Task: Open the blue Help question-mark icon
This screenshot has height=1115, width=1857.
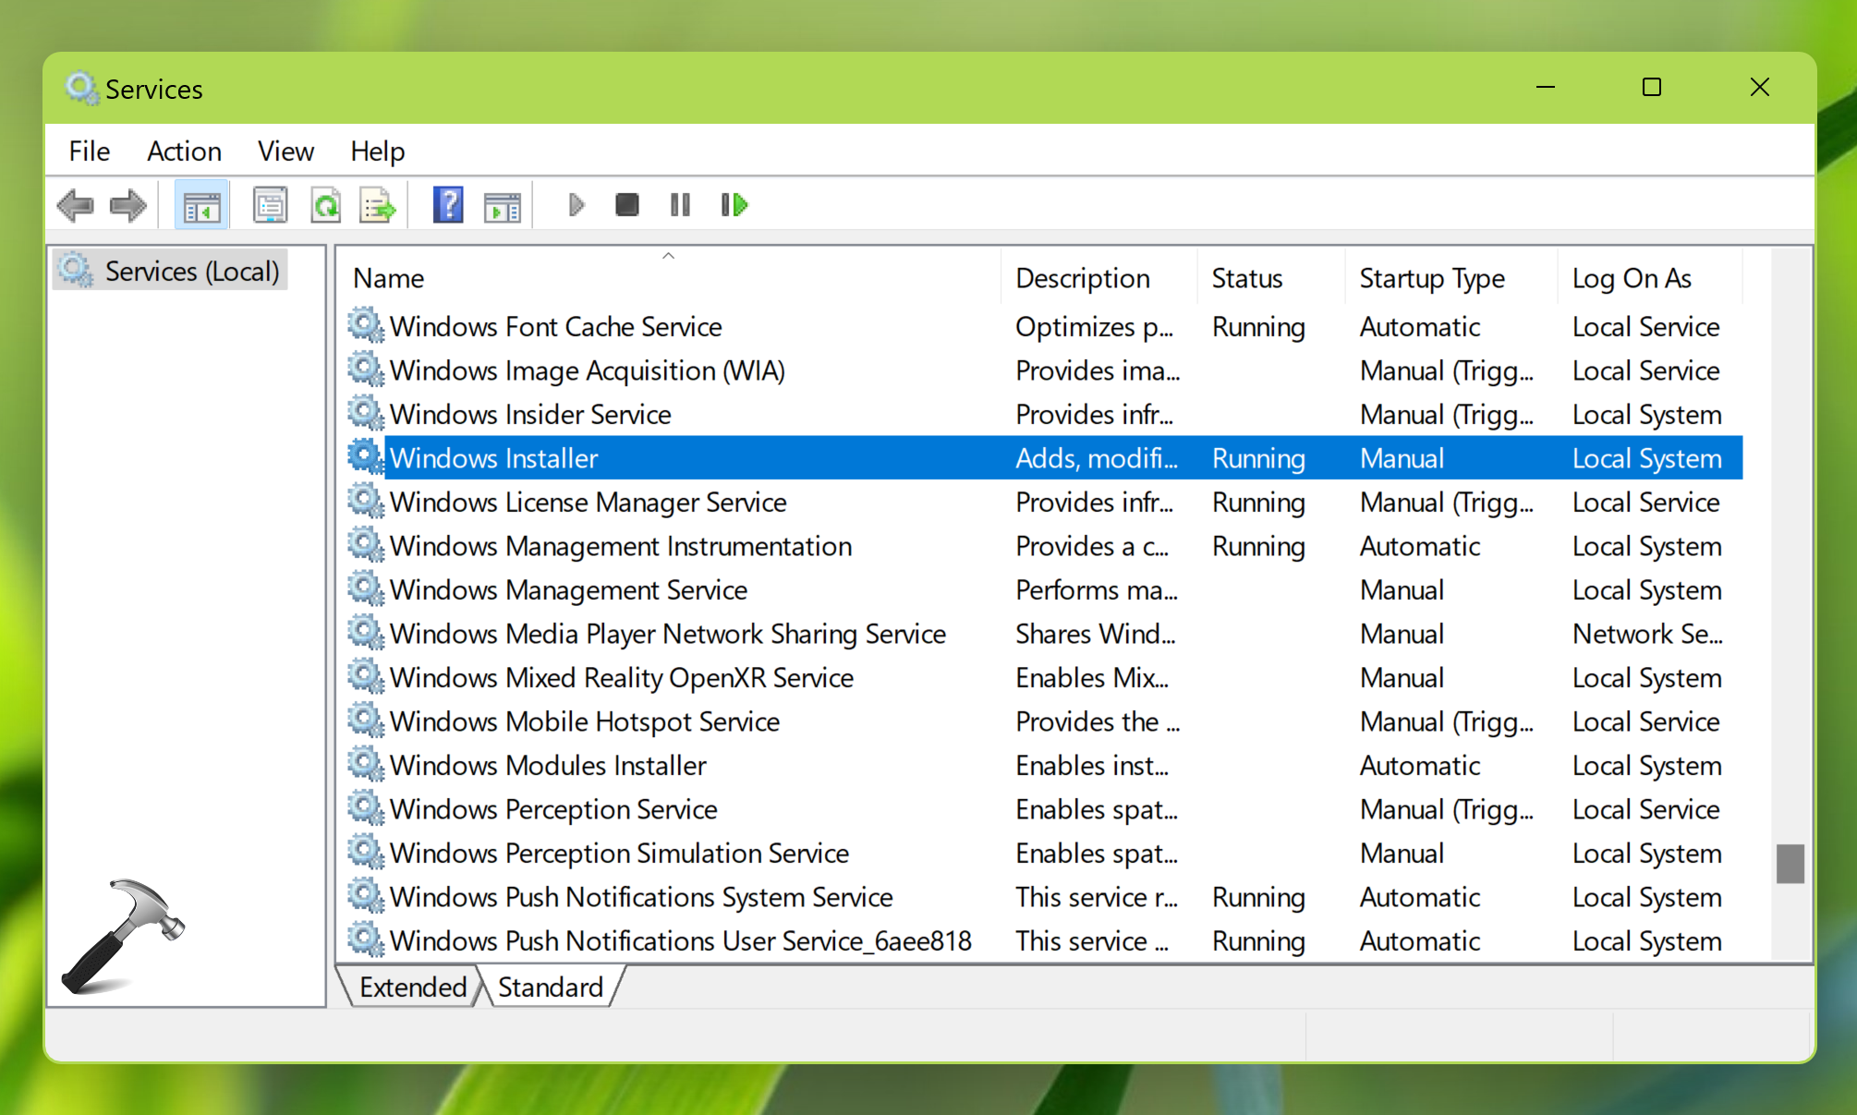Action: pos(448,205)
